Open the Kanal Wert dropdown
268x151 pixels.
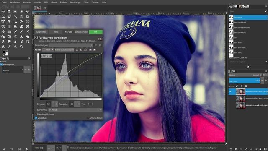(48, 50)
